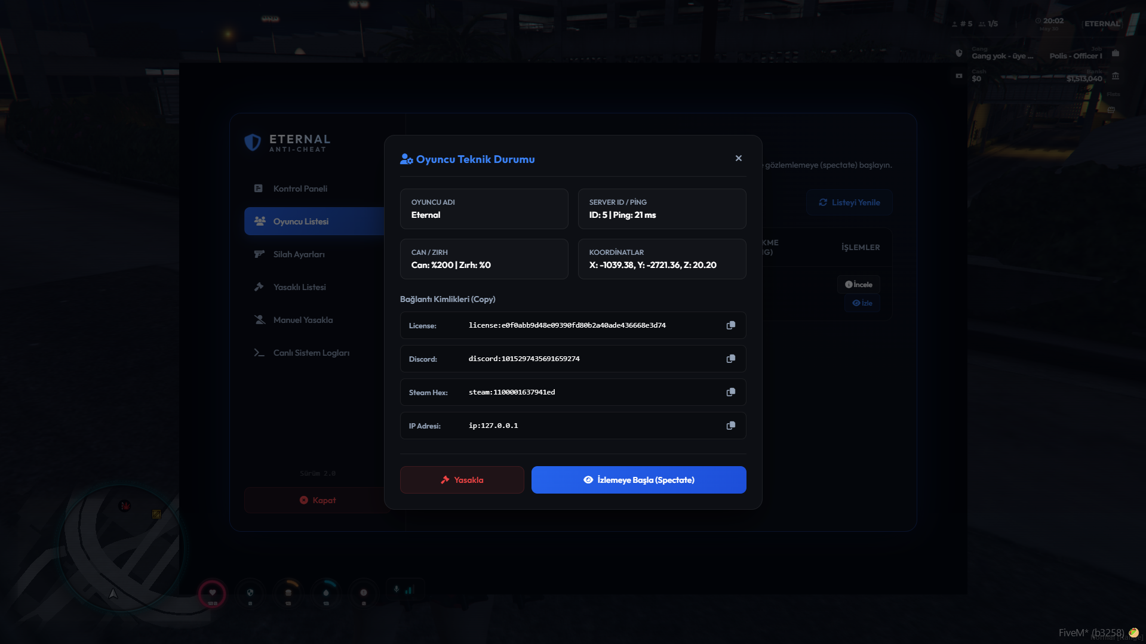Copy the Discord identifier
Viewport: 1146px width, 644px height.
click(x=730, y=359)
